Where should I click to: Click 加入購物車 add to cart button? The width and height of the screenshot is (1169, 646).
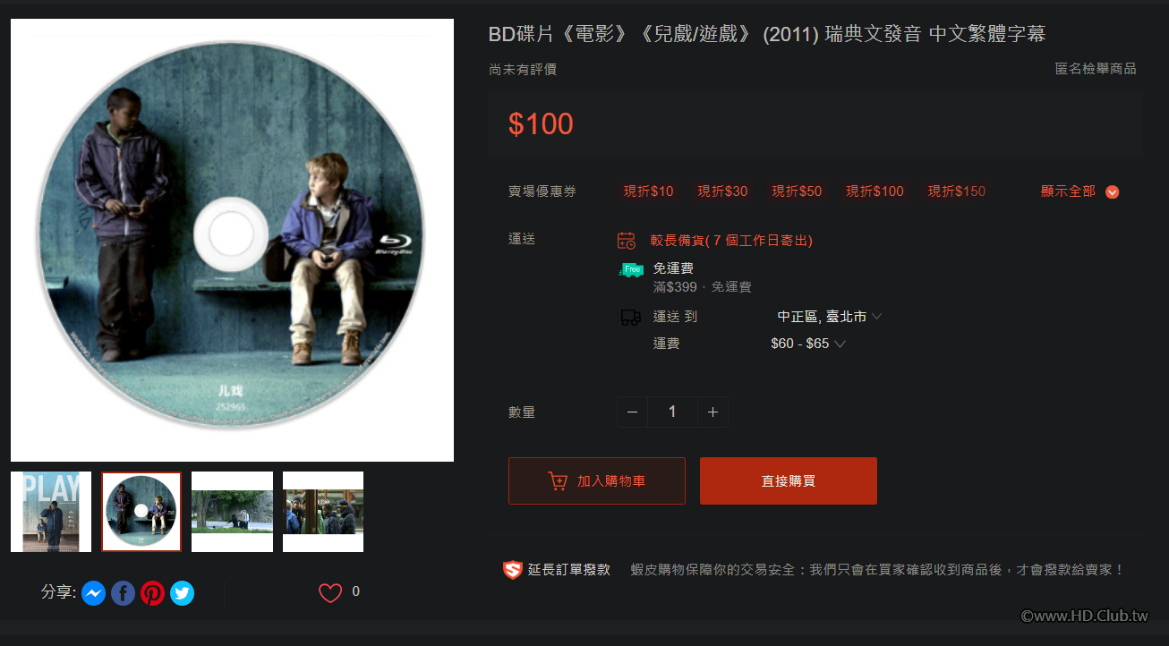point(597,481)
